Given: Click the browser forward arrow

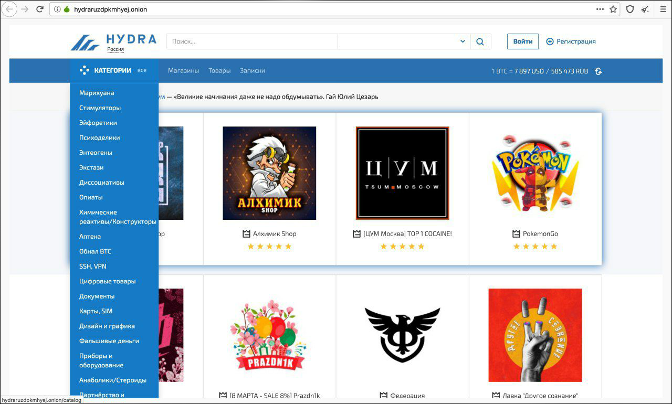Looking at the screenshot, I should (25, 9).
